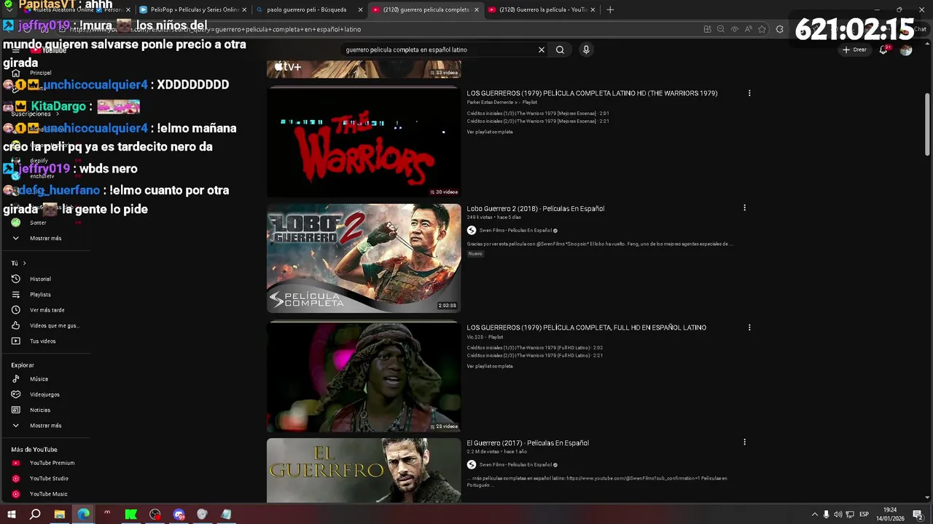The width and height of the screenshot is (933, 524).
Task: Close the guerrero pelicula completa tab
Action: tap(477, 9)
